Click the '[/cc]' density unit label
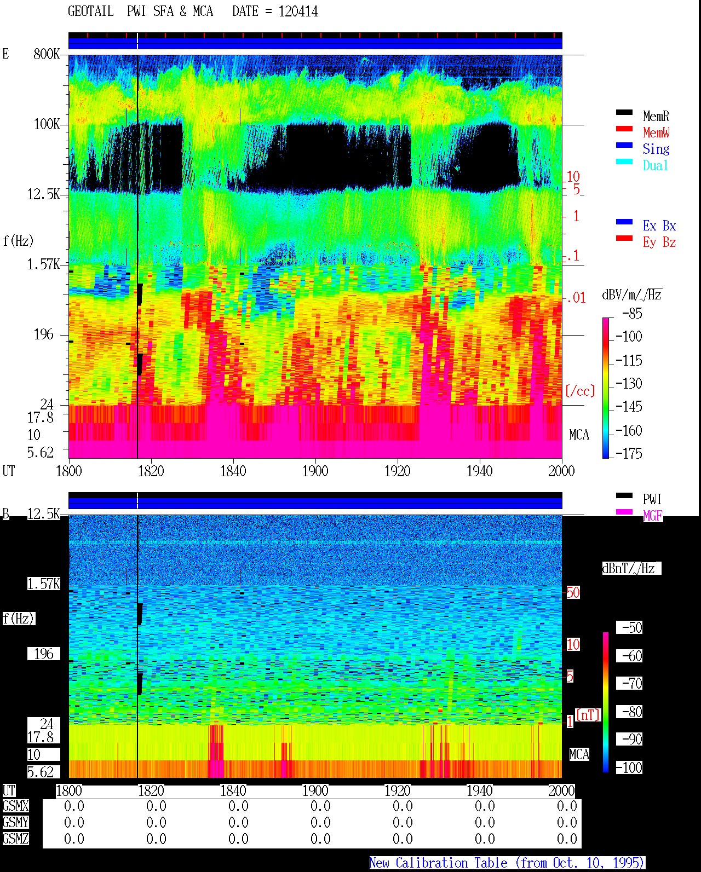 click(580, 391)
